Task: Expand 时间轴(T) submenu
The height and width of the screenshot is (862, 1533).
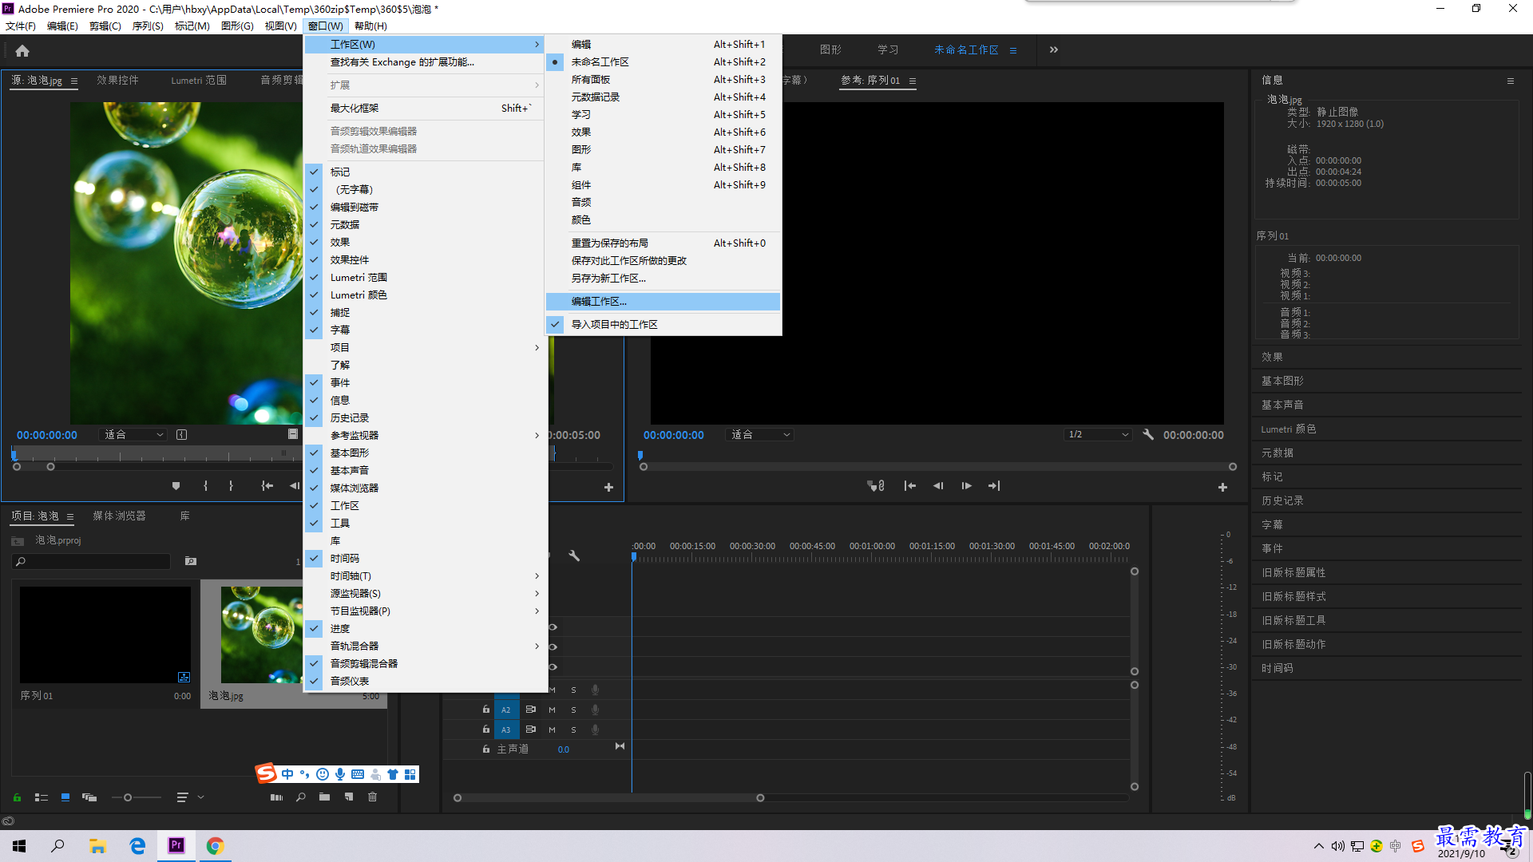Action: click(x=425, y=575)
